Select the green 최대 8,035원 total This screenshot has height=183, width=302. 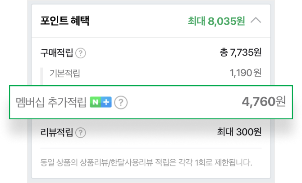pyautogui.click(x=216, y=21)
